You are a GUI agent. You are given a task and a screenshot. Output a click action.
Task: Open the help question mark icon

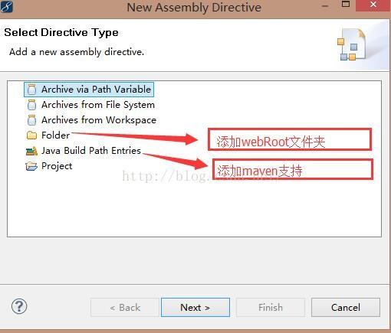pyautogui.click(x=19, y=306)
